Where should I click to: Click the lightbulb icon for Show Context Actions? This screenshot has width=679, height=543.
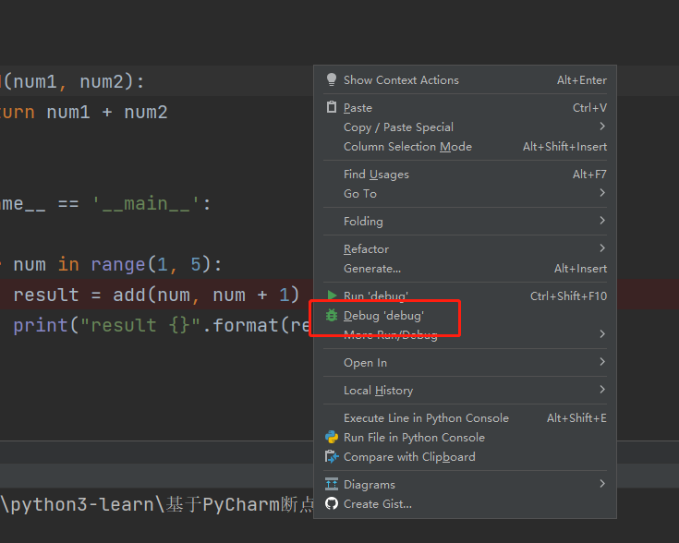pos(332,80)
